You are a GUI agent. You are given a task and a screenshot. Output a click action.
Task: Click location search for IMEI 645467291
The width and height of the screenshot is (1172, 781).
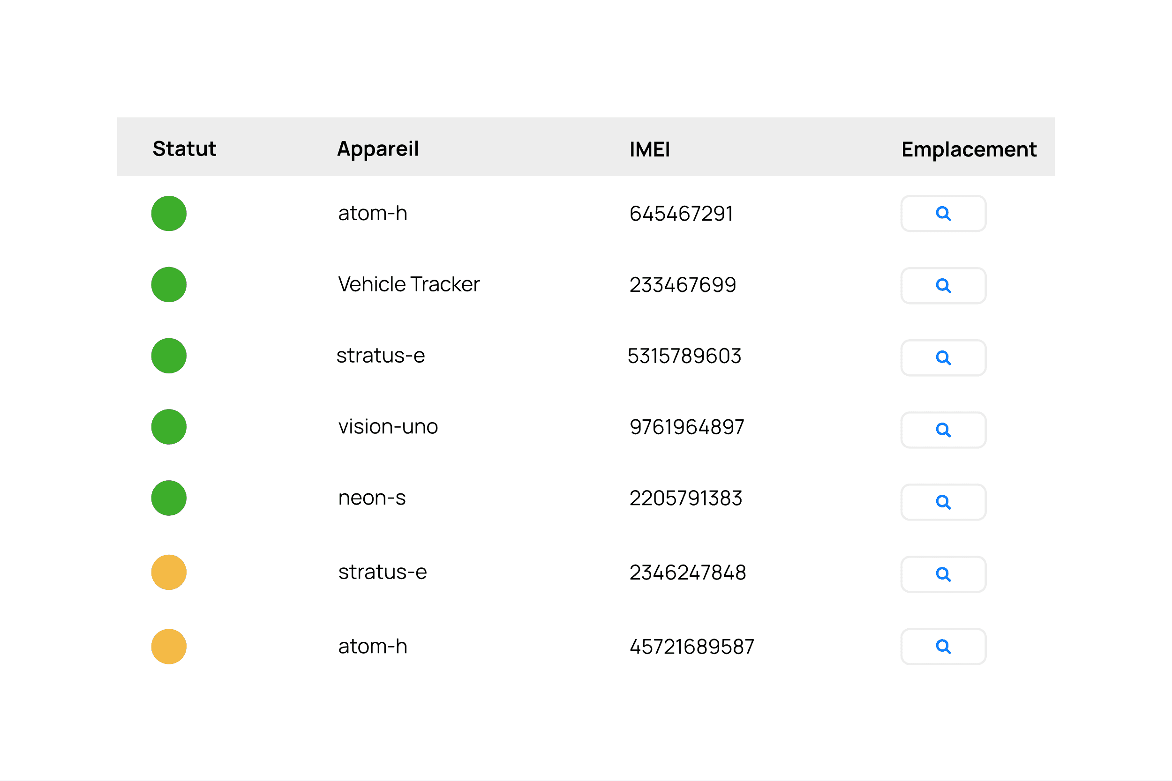coord(943,214)
